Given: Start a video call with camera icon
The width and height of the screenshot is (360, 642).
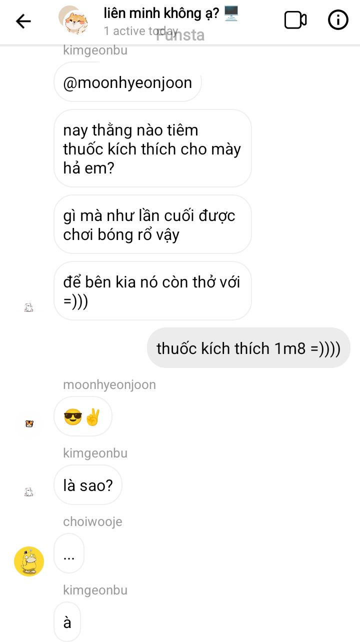Looking at the screenshot, I should 295,20.
